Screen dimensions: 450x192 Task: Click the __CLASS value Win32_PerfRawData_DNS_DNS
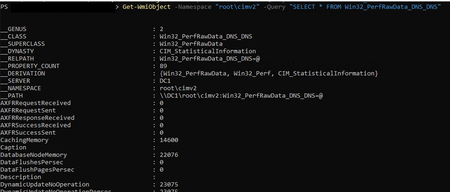coord(206,37)
